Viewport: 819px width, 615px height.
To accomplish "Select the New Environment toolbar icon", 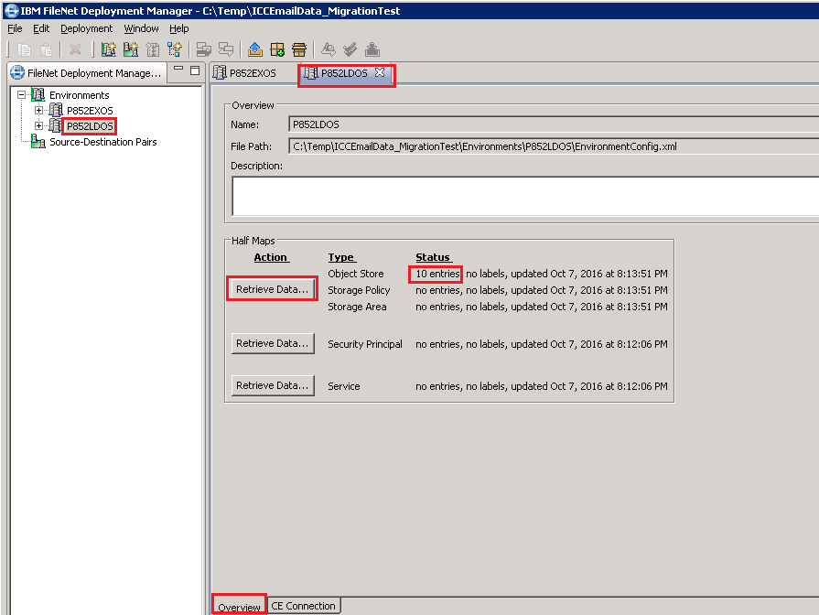I will pos(108,49).
